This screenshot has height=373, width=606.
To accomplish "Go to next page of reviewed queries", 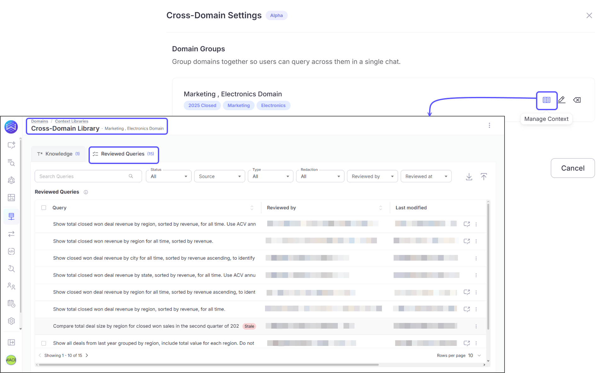I will 87,355.
